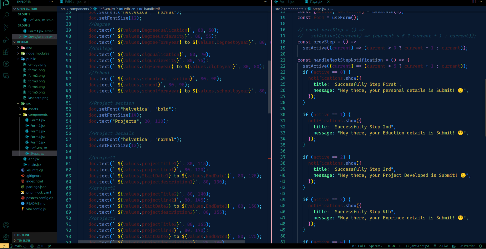
Task: Open the Extensions view
Action: click(6, 52)
